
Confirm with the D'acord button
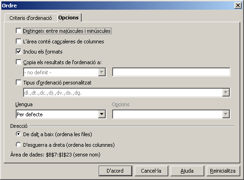click(115, 171)
